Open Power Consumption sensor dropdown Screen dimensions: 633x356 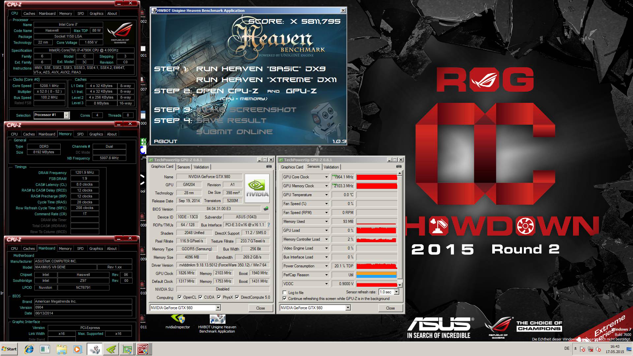(326, 266)
